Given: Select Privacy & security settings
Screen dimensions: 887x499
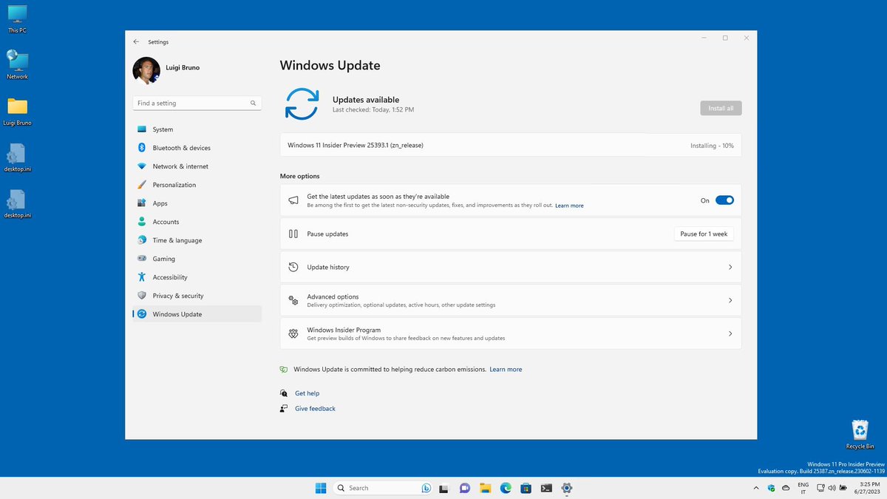Looking at the screenshot, I should (x=197, y=296).
